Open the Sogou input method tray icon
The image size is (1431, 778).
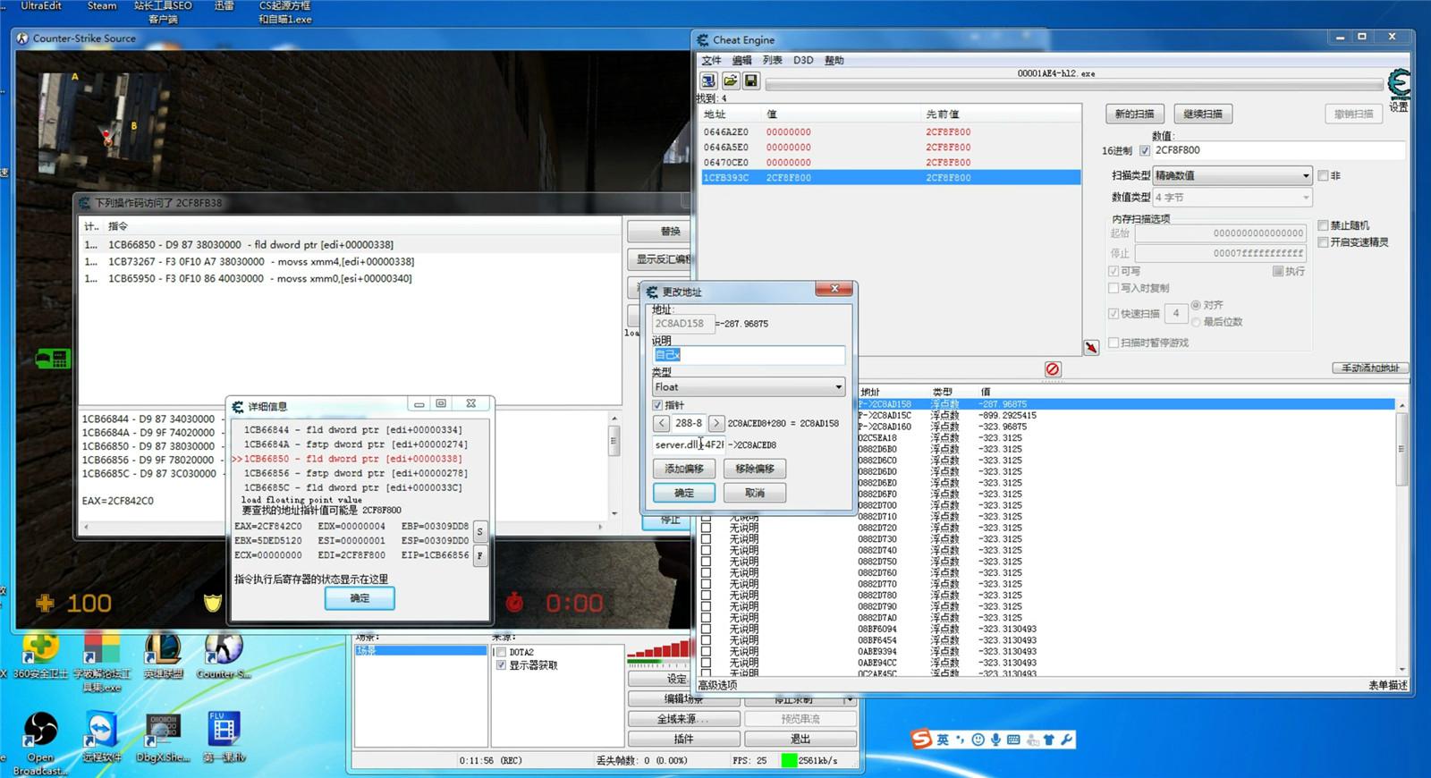[x=921, y=740]
